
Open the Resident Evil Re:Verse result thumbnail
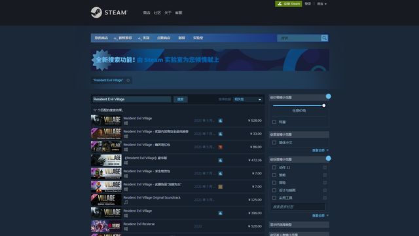click(x=106, y=226)
